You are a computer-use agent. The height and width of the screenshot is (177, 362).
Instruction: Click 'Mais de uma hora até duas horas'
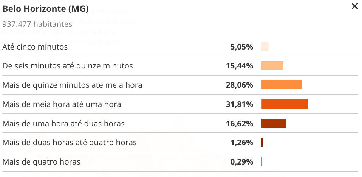coord(63,123)
